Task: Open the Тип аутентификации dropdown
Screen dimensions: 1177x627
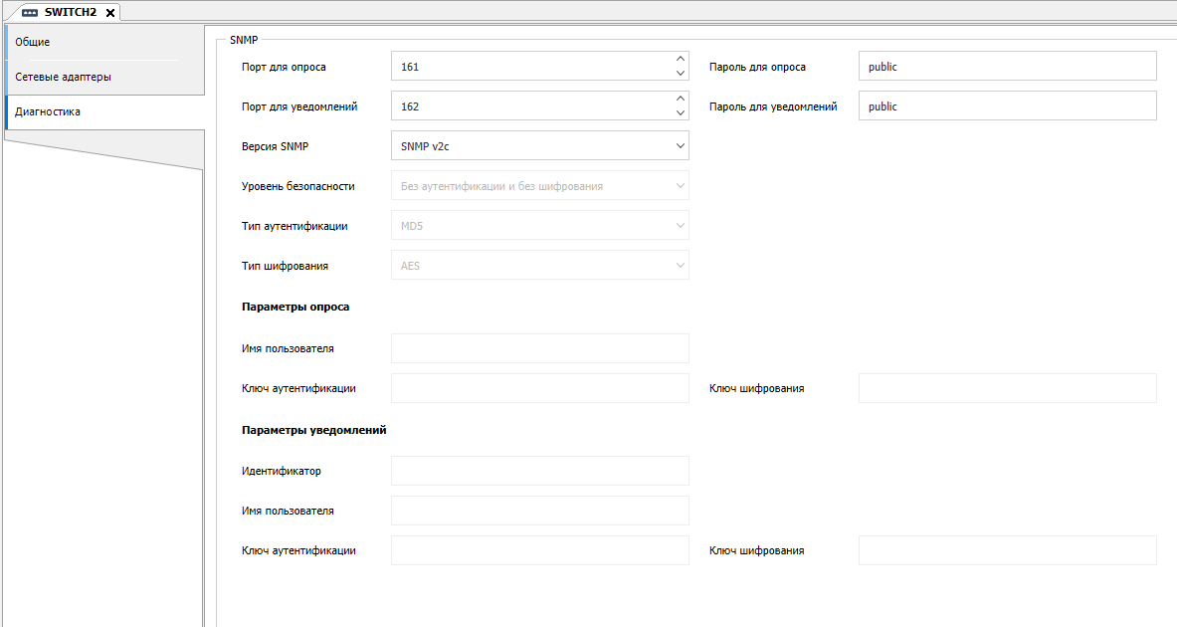Action: coord(681,226)
